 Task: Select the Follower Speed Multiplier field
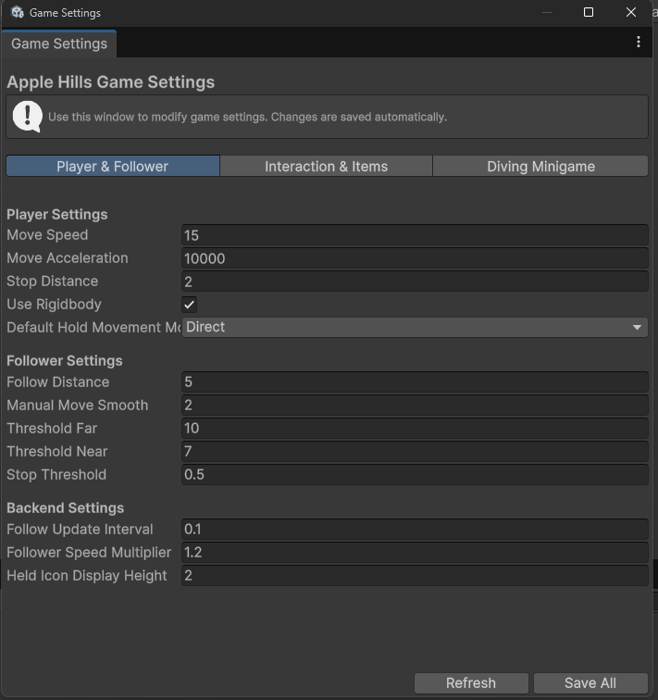coord(415,553)
